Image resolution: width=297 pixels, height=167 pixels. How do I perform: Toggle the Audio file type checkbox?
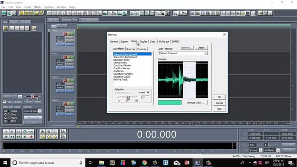[x=5, y=111]
